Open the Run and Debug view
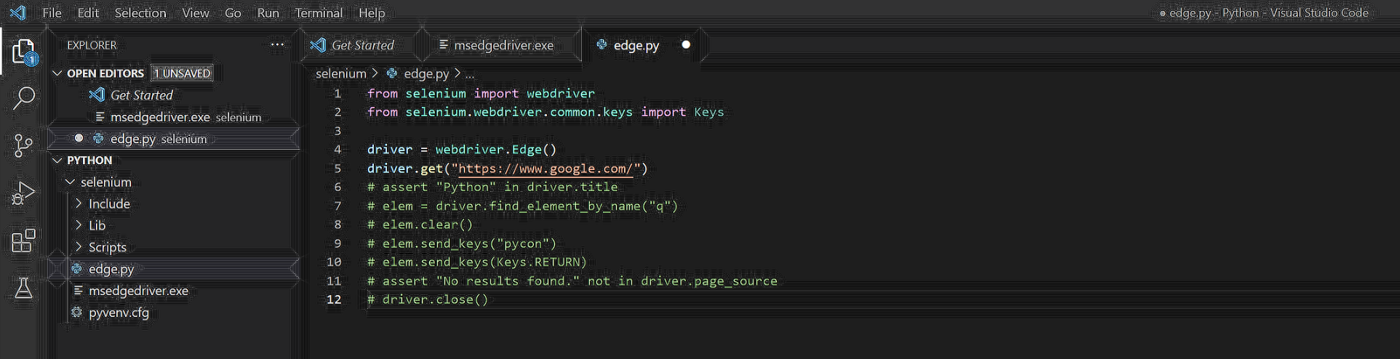The image size is (1400, 359). click(x=23, y=193)
